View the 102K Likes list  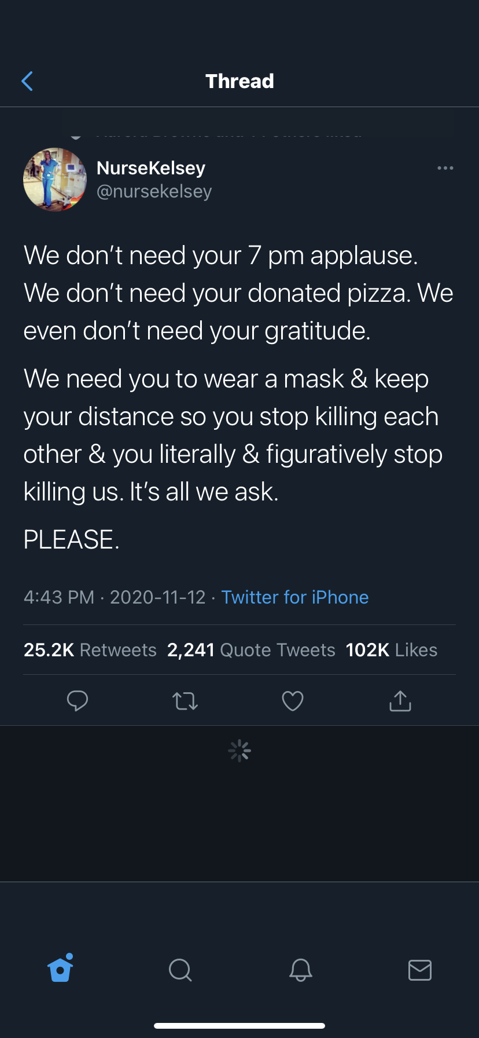click(x=392, y=650)
